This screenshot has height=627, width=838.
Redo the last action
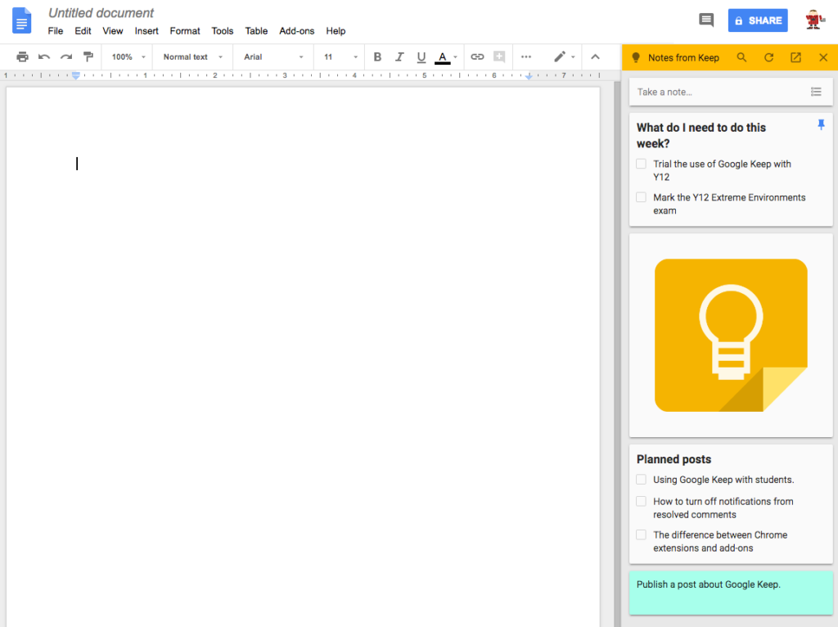click(65, 56)
